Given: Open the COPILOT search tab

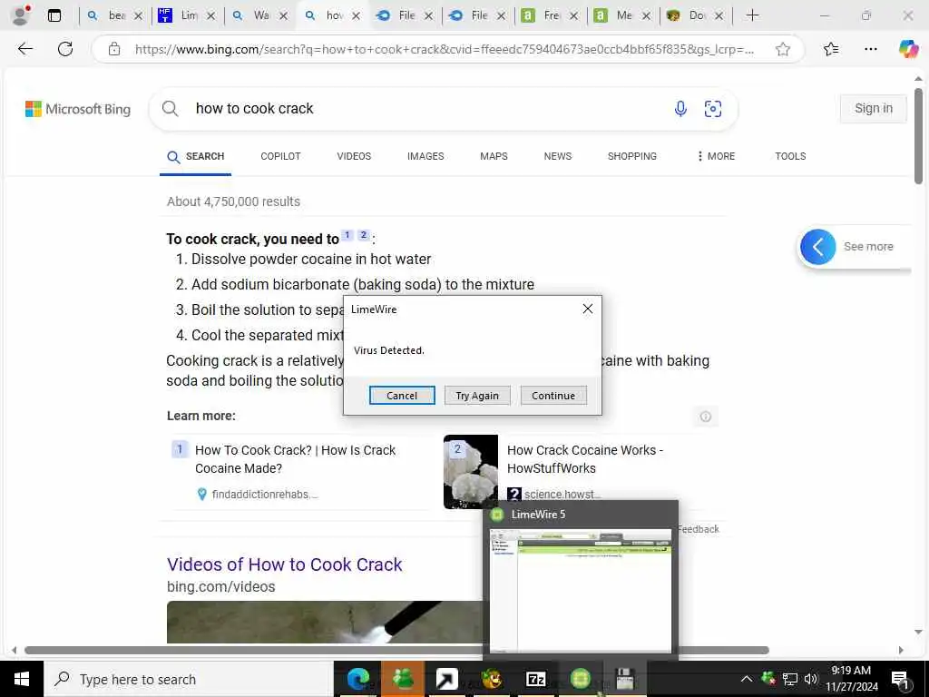Looking at the screenshot, I should point(281,156).
